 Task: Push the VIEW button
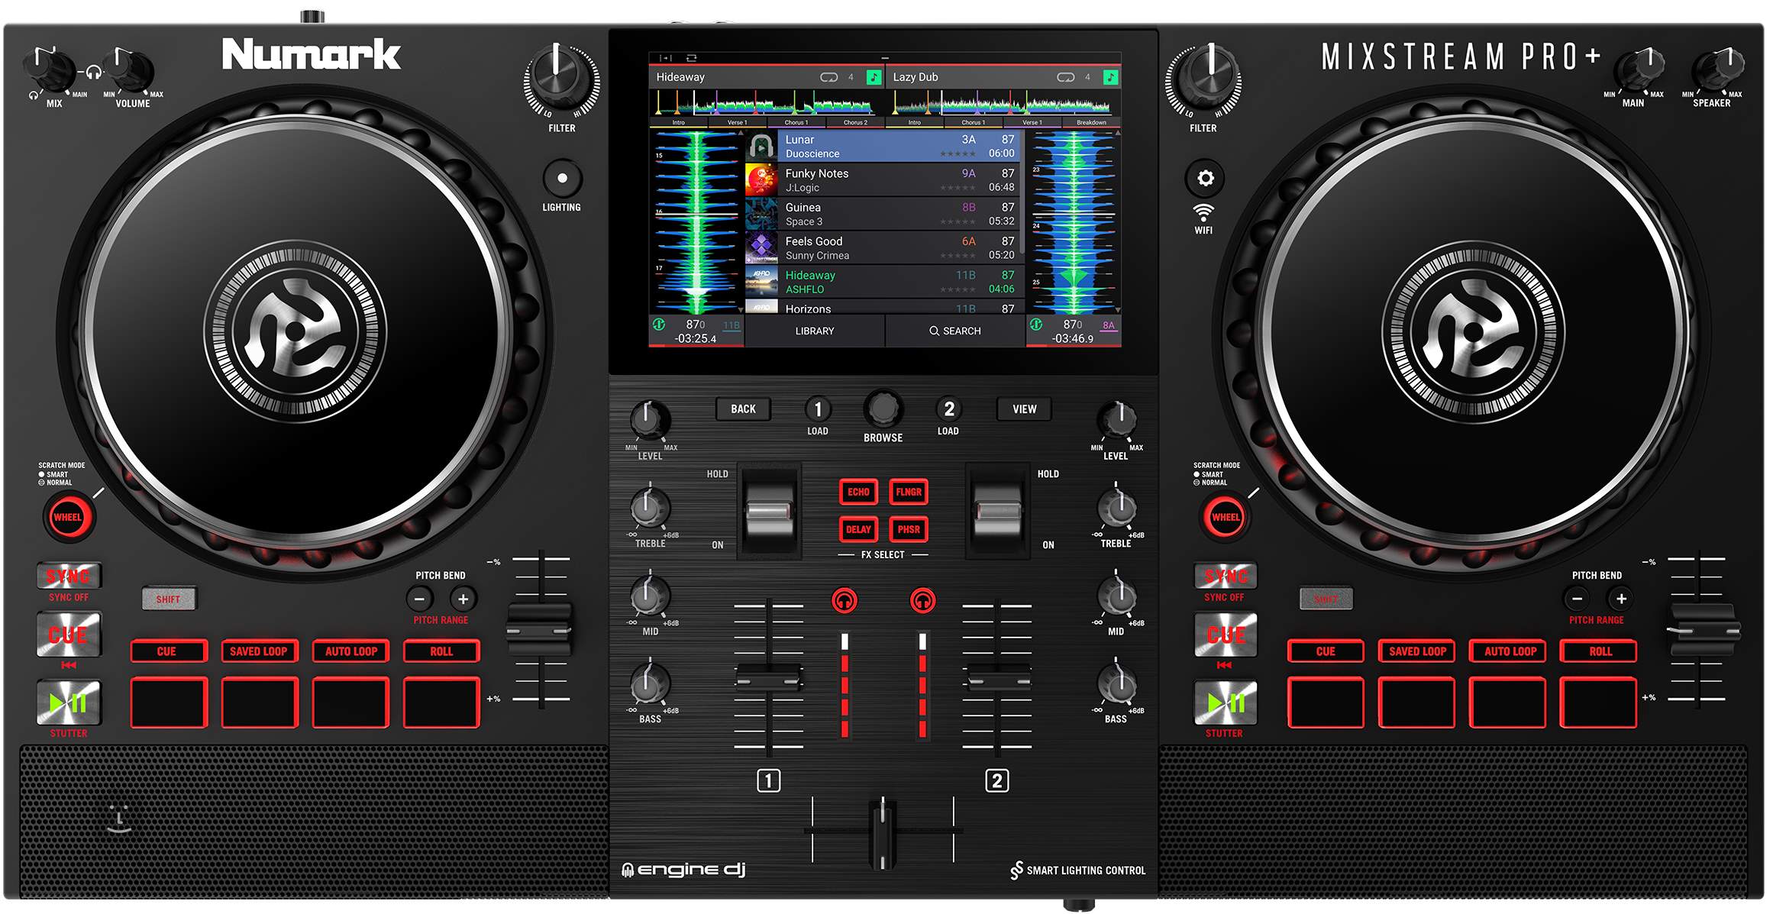click(1025, 409)
